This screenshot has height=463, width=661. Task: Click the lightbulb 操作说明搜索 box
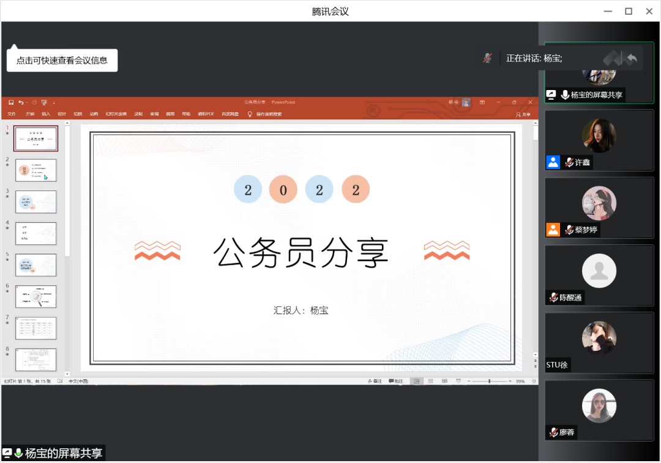(265, 114)
